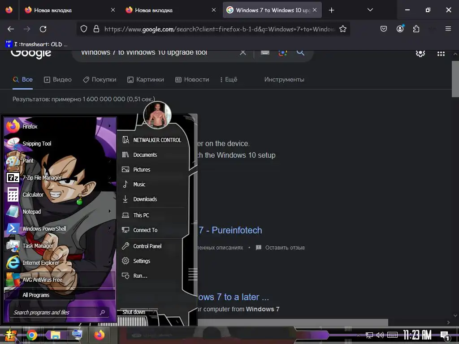Screen dimensions: 459x344
Task: Open the Pocket save icon
Action: tap(384, 29)
